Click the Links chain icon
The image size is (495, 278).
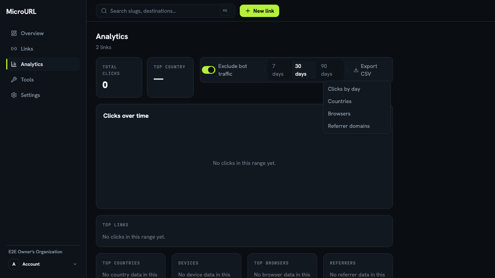point(14,49)
